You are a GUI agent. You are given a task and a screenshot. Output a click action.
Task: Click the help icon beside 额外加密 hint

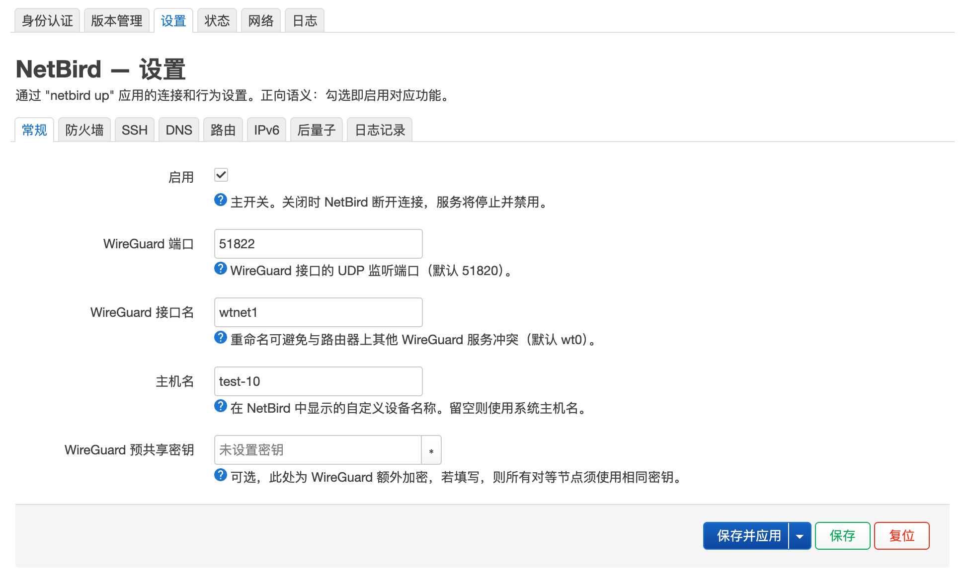[221, 475]
